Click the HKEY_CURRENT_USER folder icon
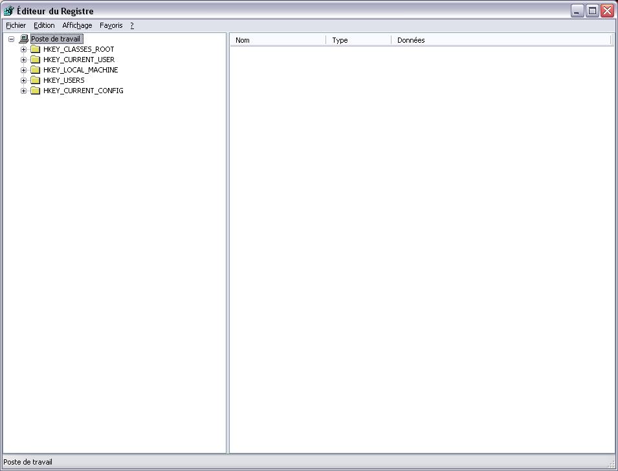 coord(36,60)
